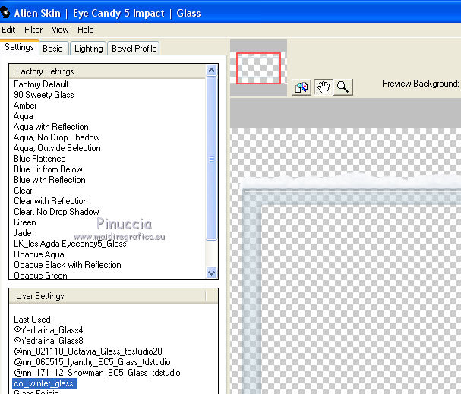Select LK_les Agda-Eyecandy5_Glass preset
Viewport: 461px width, 394px height.
(x=70, y=244)
